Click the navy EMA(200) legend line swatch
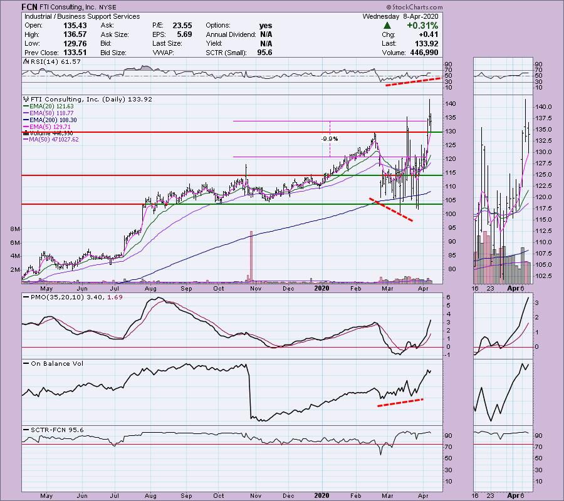Screen dimensions: 564x501 pyautogui.click(x=26, y=120)
